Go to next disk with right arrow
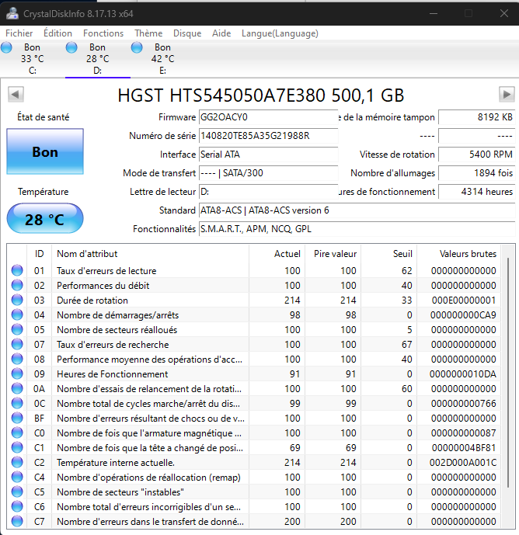 click(x=507, y=95)
